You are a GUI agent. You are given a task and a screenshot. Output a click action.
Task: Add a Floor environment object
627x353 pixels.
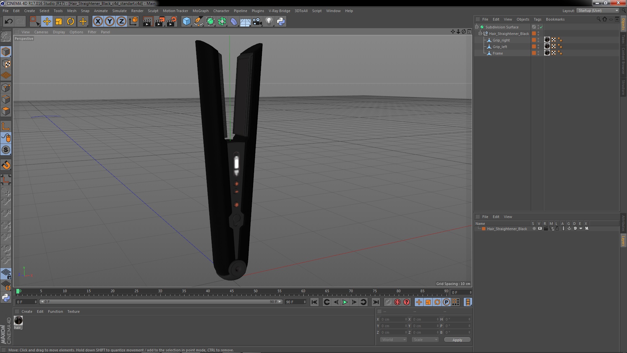tap(246, 22)
